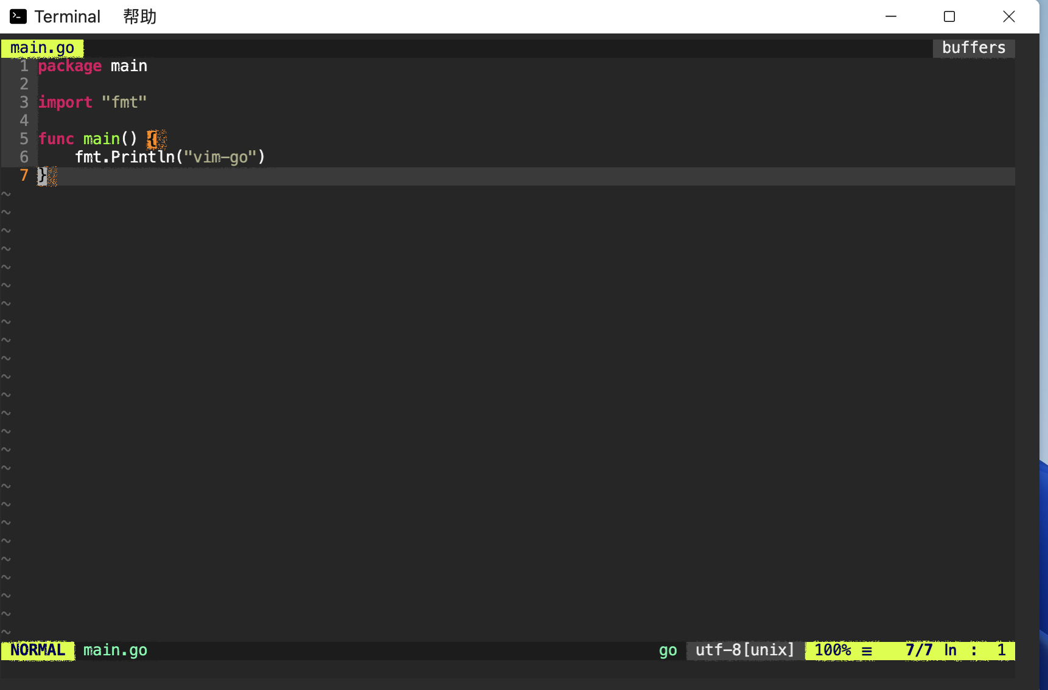Click the column number 1 in status line
1048x690 pixels.
point(1001,650)
